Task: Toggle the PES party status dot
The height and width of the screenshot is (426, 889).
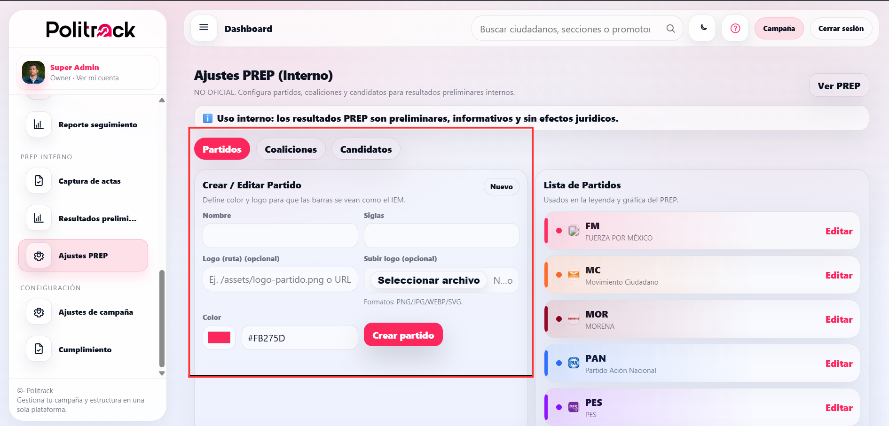Action: tap(559, 407)
